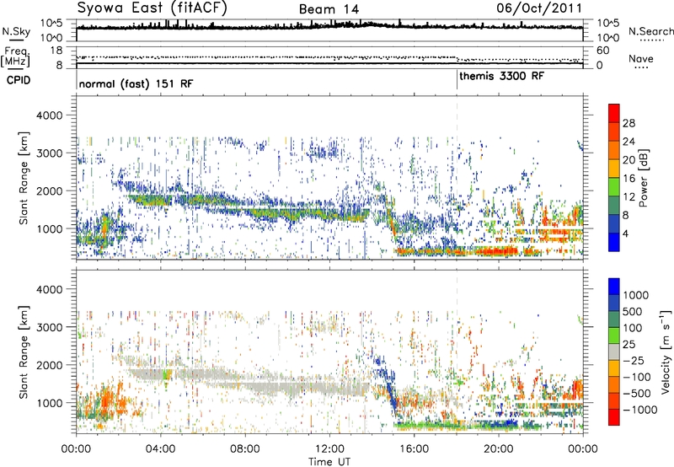The height and width of the screenshot is (467, 674).
Task: Click the '60' tick on the Nave axis
Action: (602, 51)
